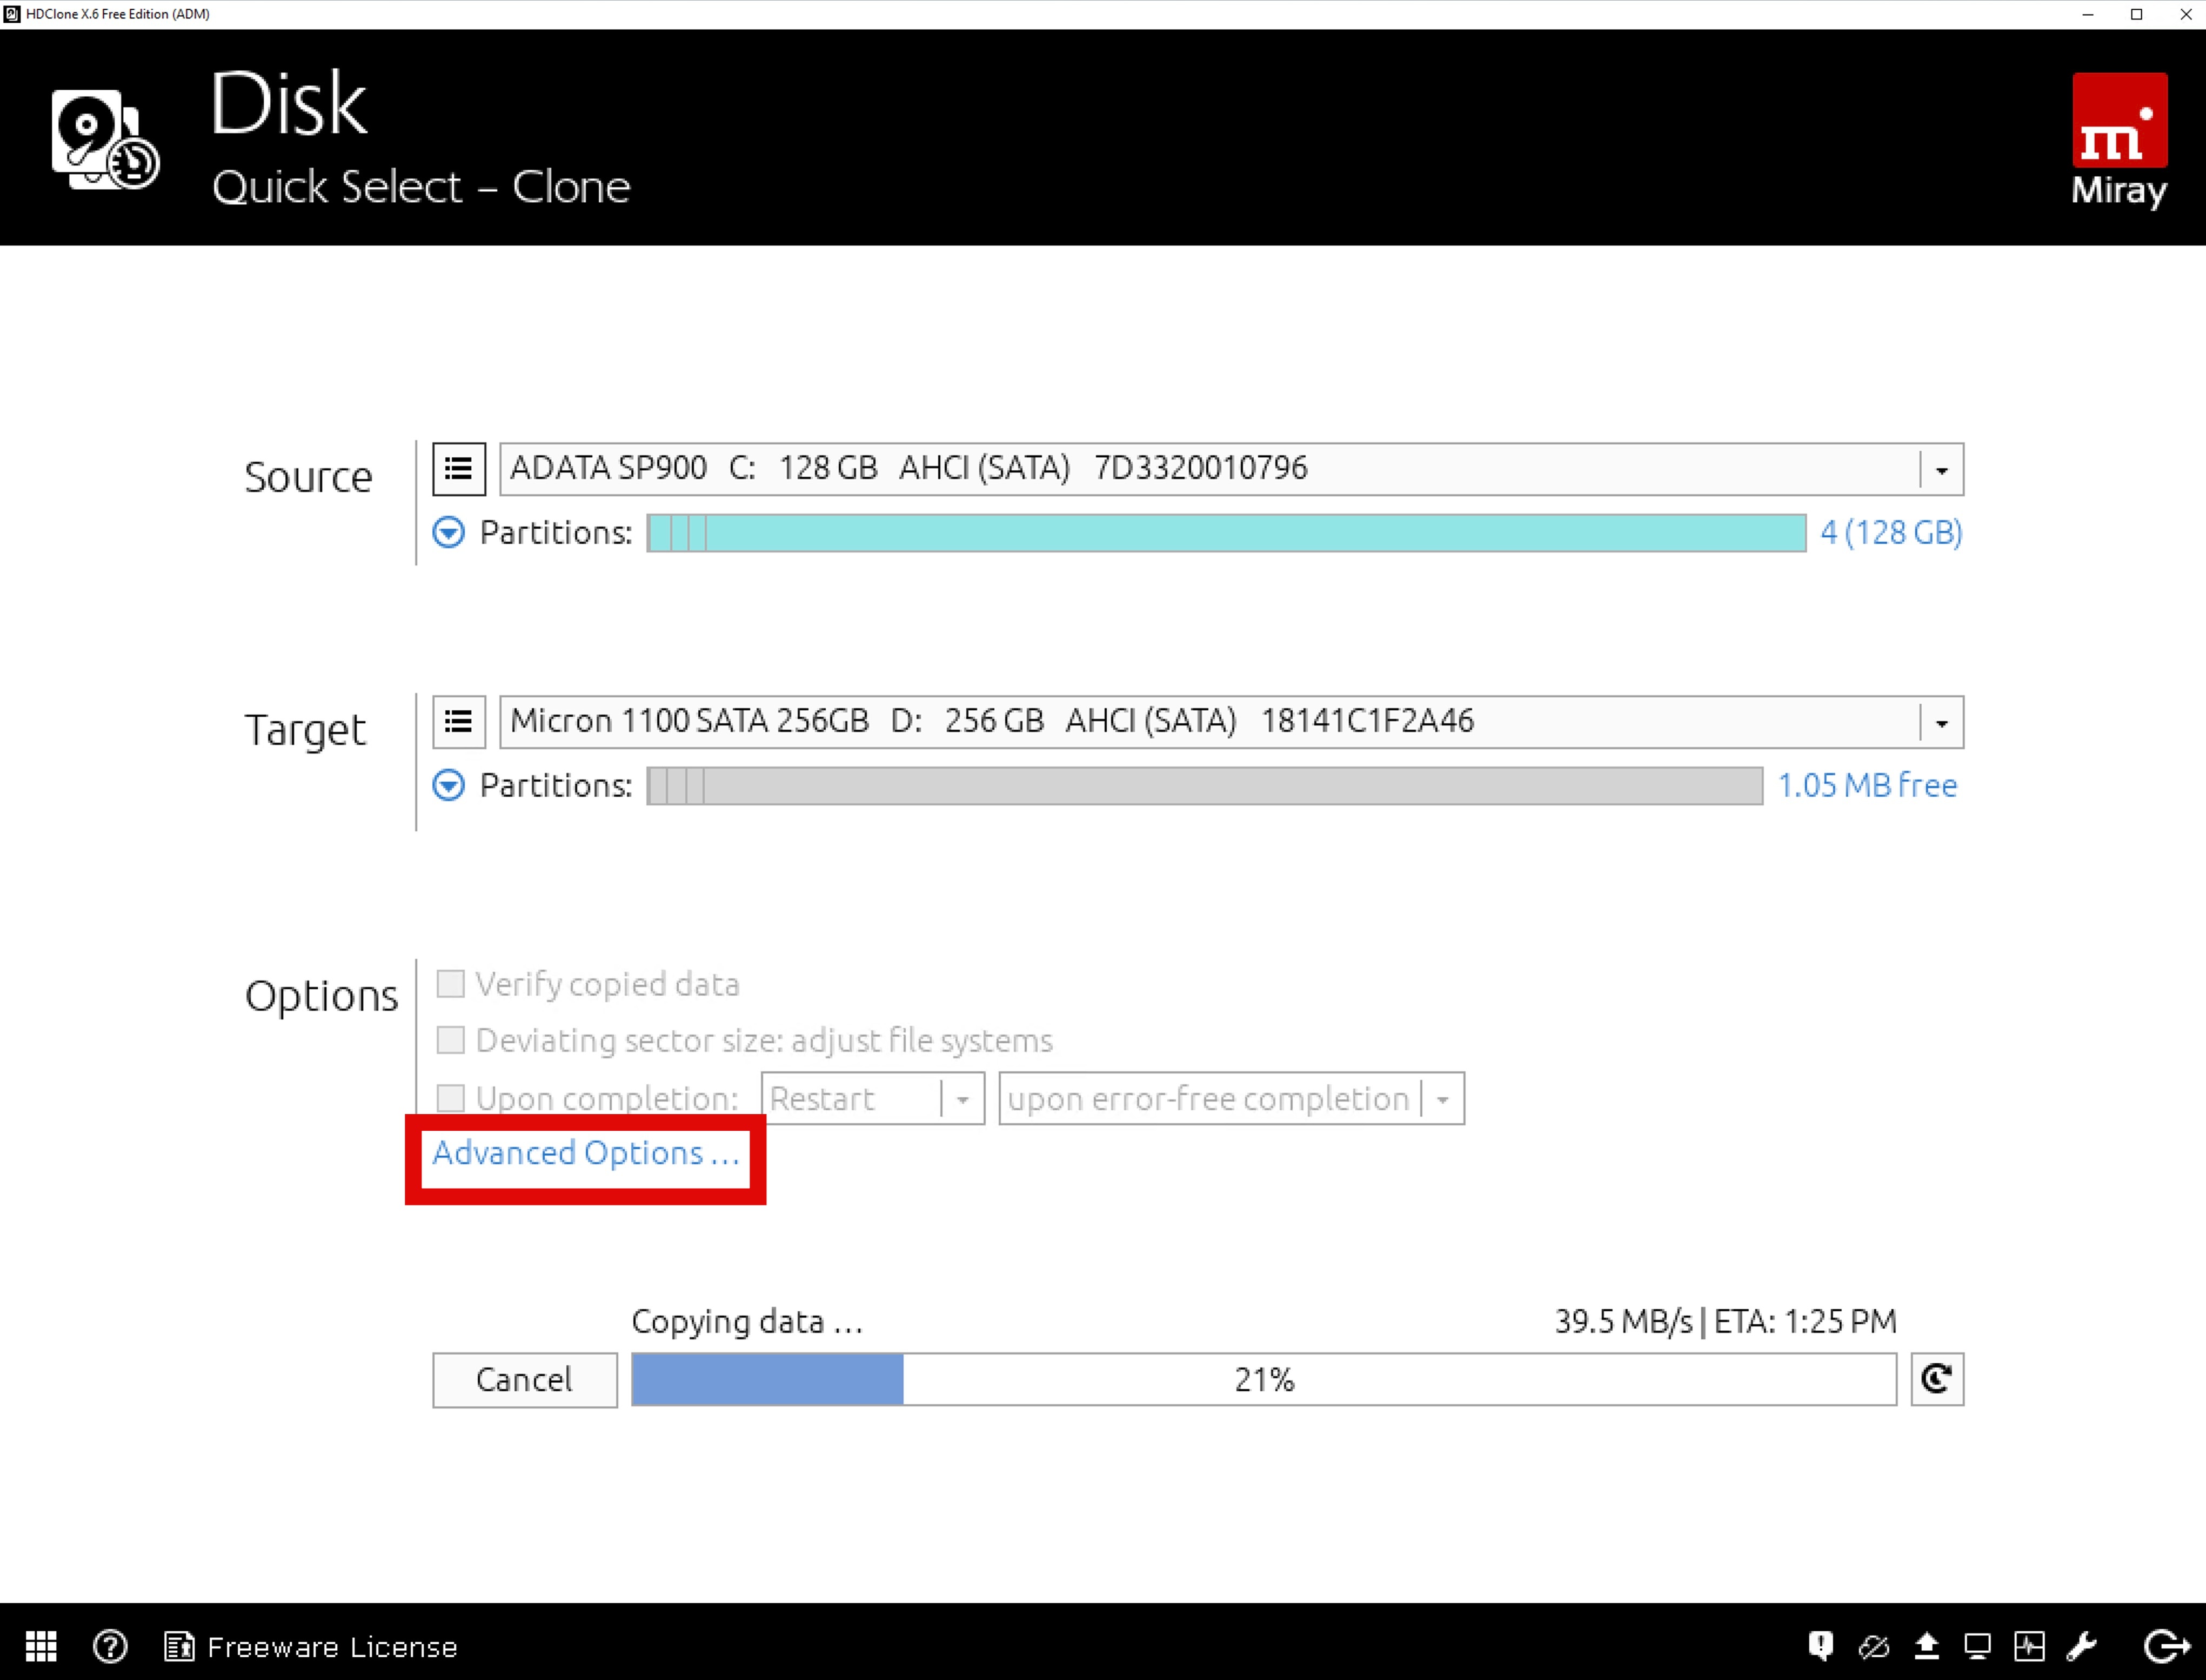Click the refresh icon beside progress bar

(1937, 1379)
